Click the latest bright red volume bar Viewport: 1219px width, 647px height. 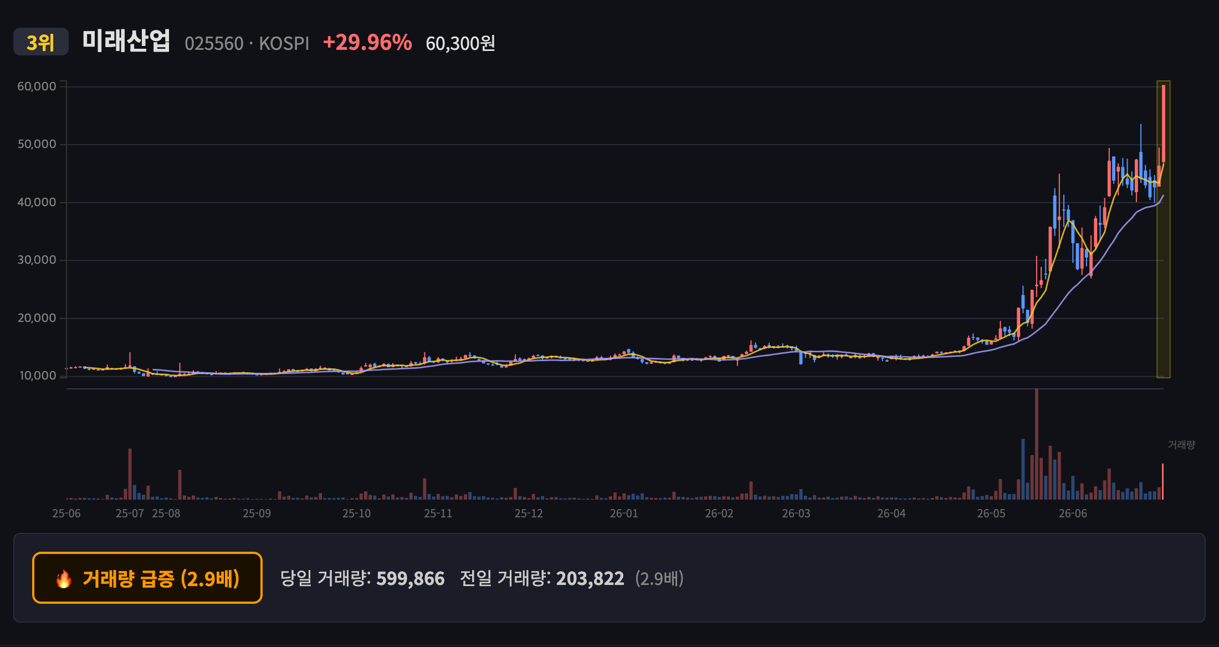tap(1162, 481)
